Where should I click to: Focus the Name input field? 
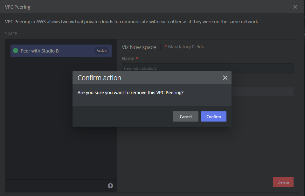click(207, 68)
